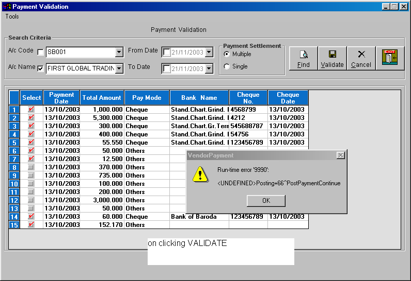Viewport: 411px width, 281px height.
Task: Click the SB001 account code field
Action: tap(81, 52)
